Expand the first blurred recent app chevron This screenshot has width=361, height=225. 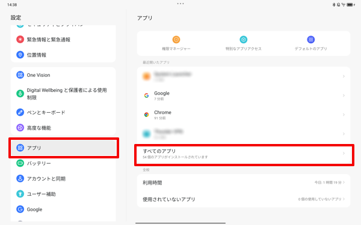[x=344, y=76]
